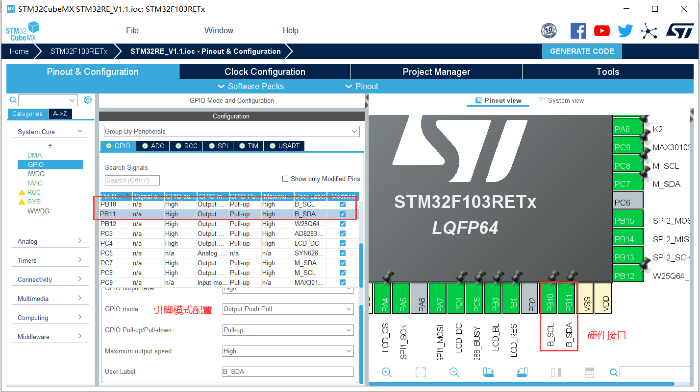Screen dimensions: 700x392
Task: Switch to System view
Action: tap(561, 100)
